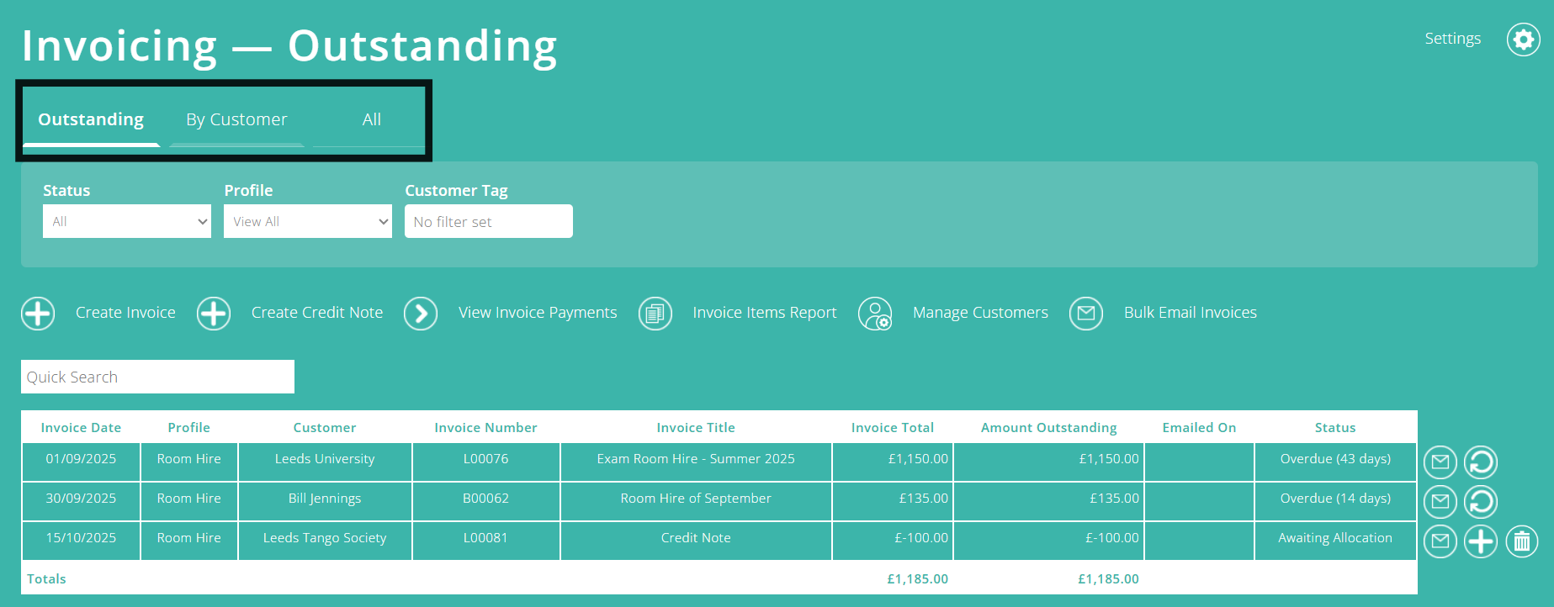Switch to the All tab
This screenshot has width=1554, height=607.
pyautogui.click(x=371, y=119)
